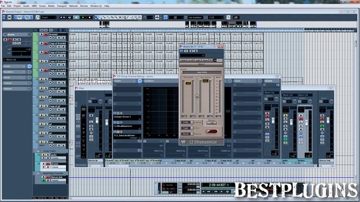This screenshot has width=360, height=202.
Task: Click Constrain Delay Compensation toolbar icon
Action: 10,17
